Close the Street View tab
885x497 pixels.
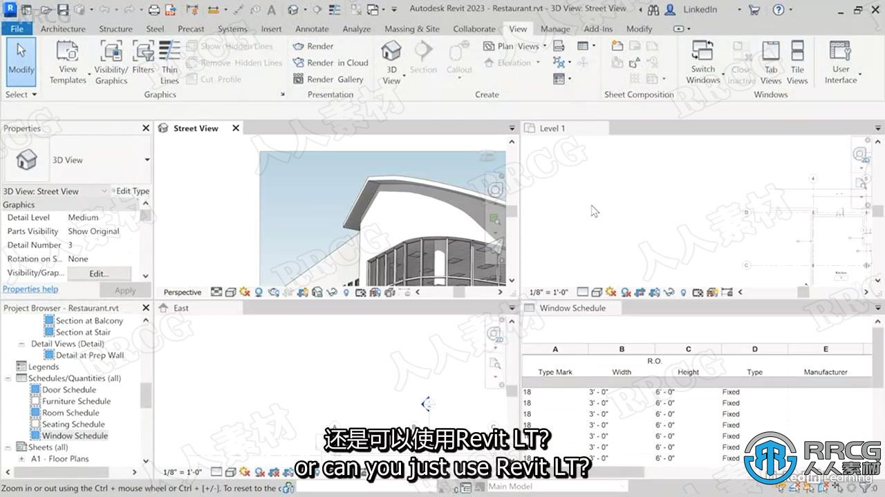point(236,128)
